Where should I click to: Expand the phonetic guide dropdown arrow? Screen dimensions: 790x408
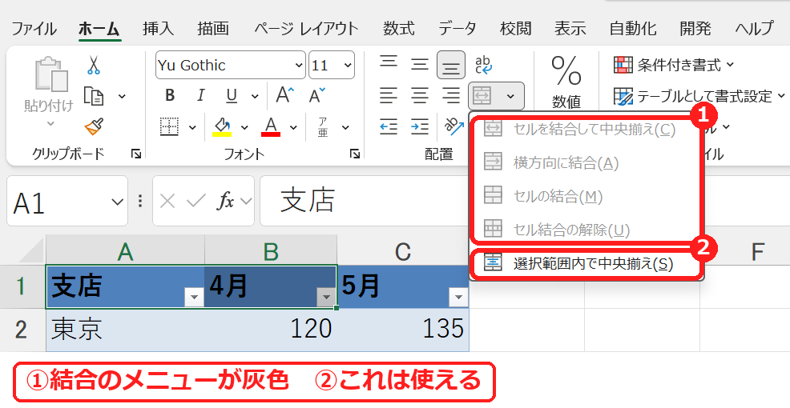345,127
